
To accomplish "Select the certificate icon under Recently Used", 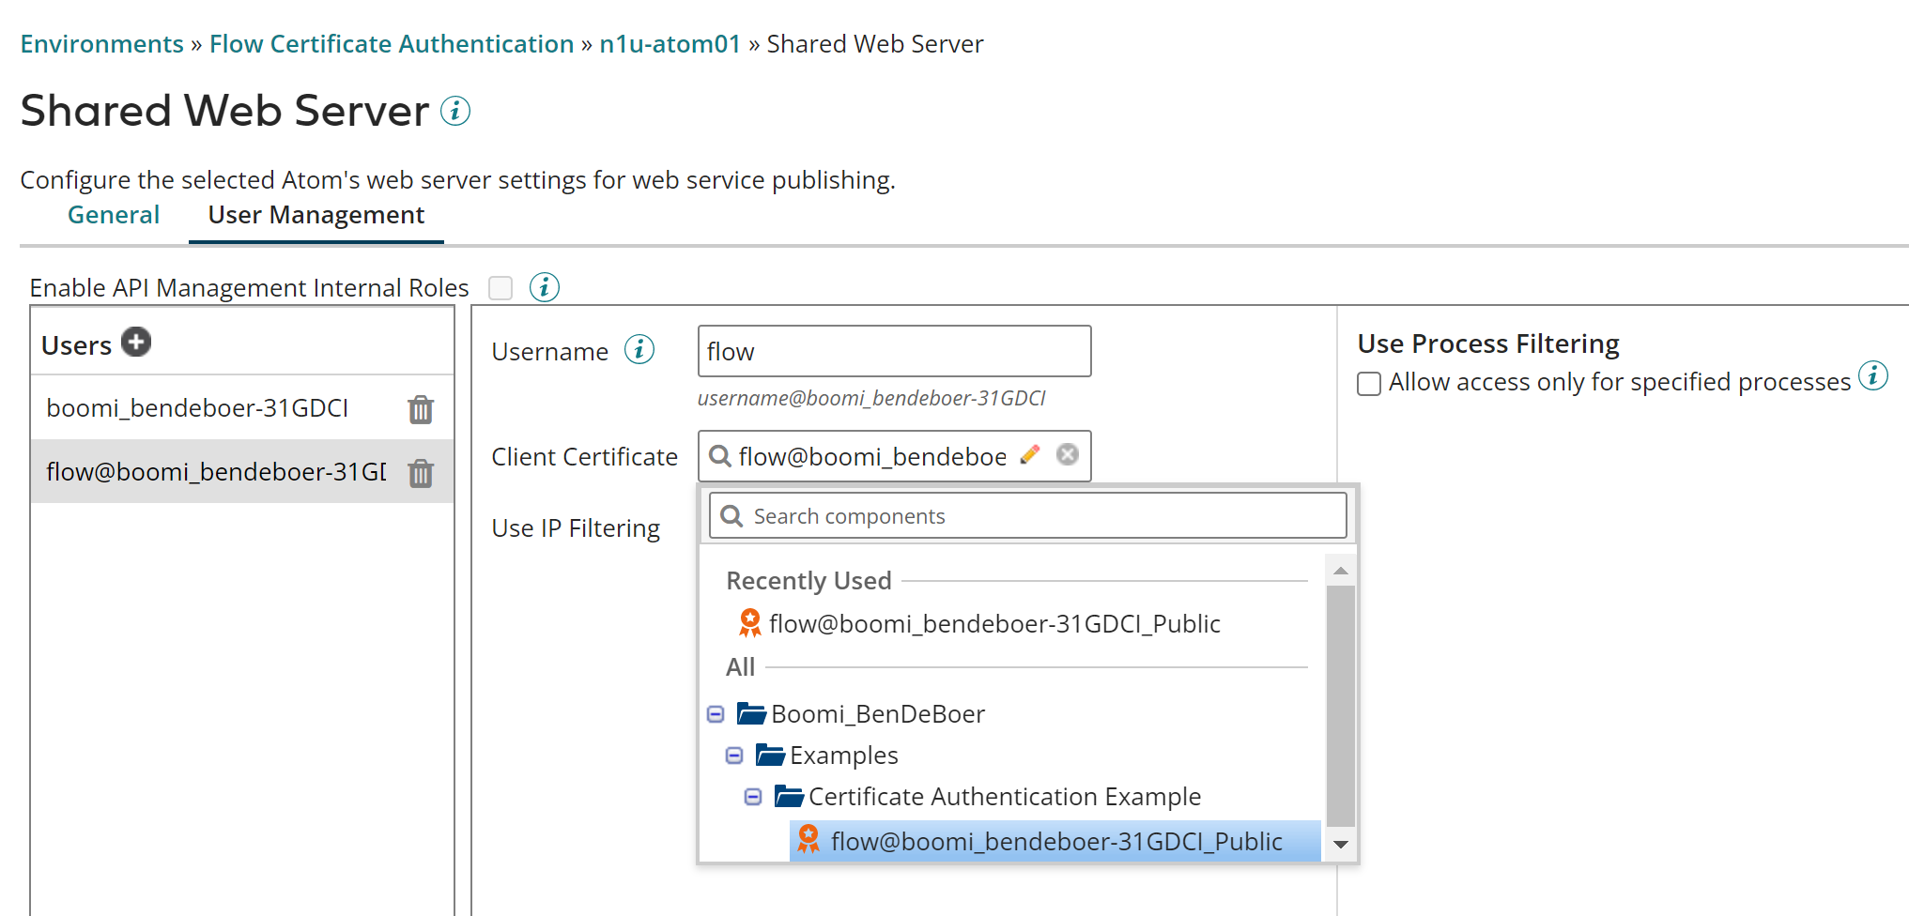I will coord(748,622).
